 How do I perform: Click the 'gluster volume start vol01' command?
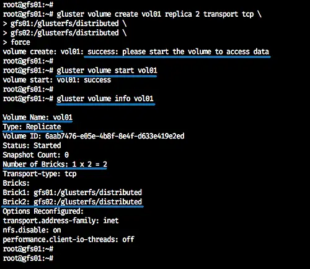click(107, 71)
